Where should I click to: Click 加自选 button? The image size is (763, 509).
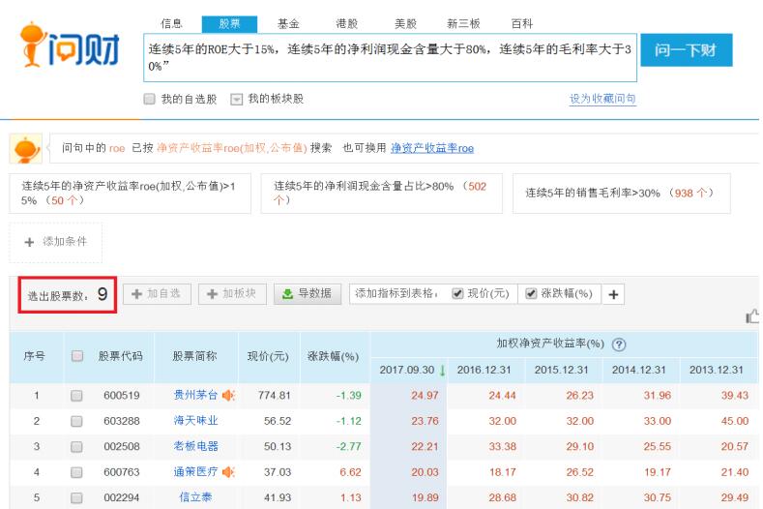coord(157,294)
